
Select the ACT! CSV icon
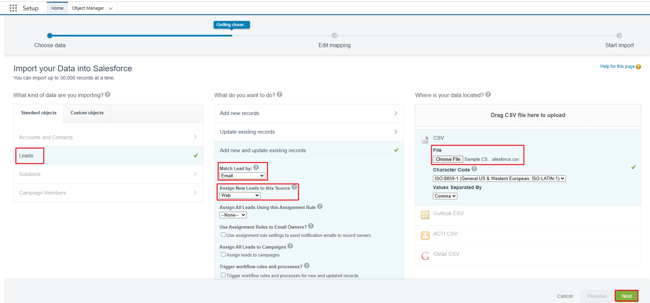[425, 235]
